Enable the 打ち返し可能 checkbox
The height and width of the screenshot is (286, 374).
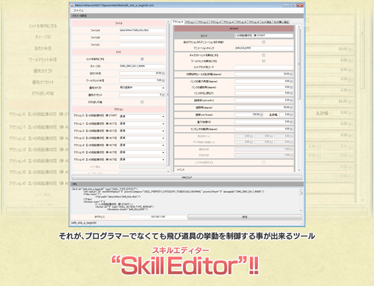(x=142, y=102)
